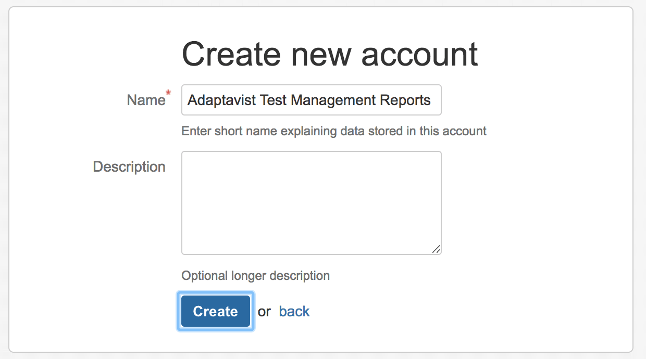Focus the Name input field
646x359 pixels.
click(312, 100)
